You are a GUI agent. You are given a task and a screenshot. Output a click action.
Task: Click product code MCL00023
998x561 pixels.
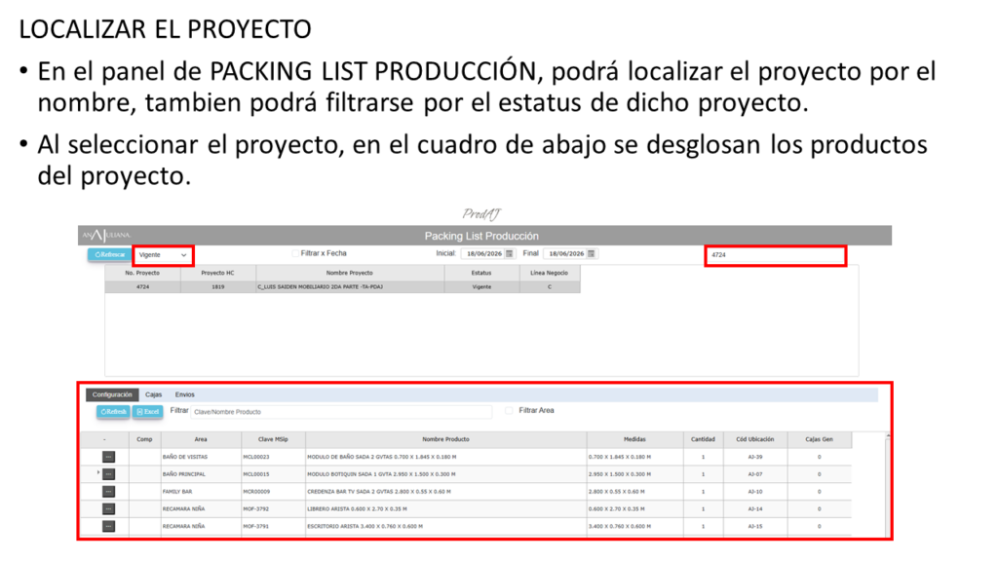click(256, 458)
